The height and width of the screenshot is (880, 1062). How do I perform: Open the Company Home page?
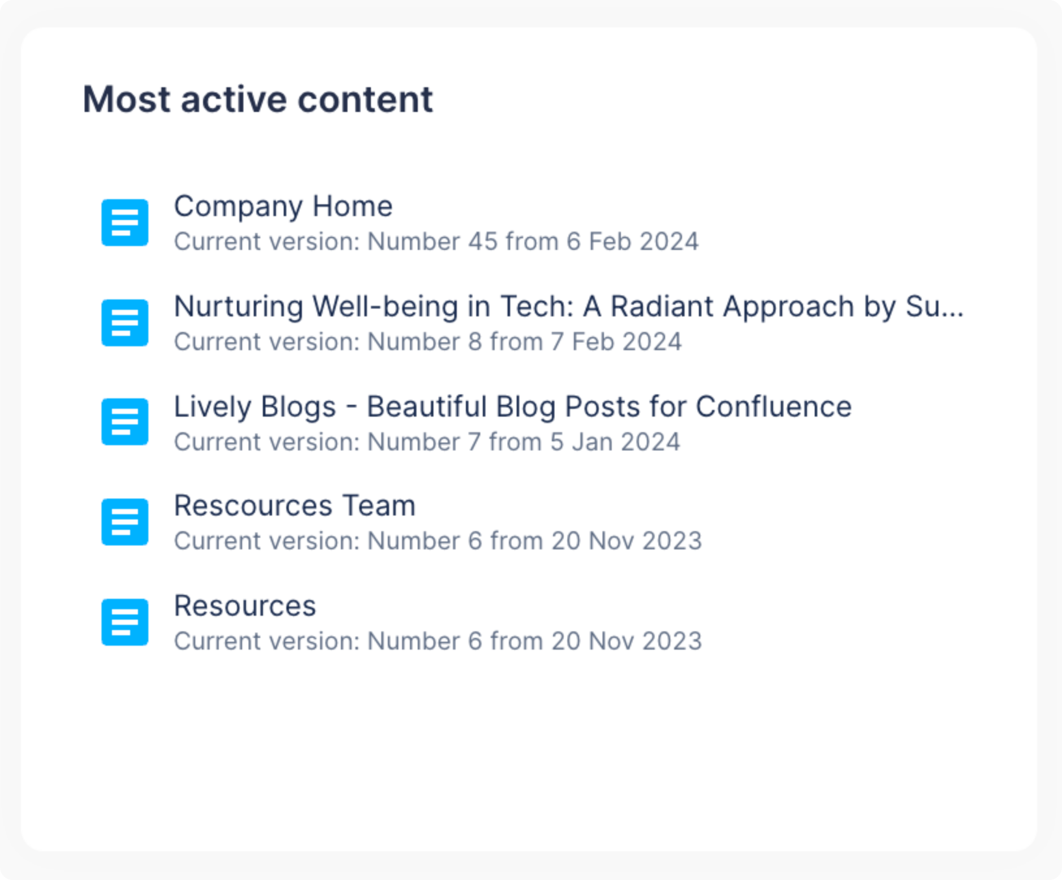click(282, 206)
